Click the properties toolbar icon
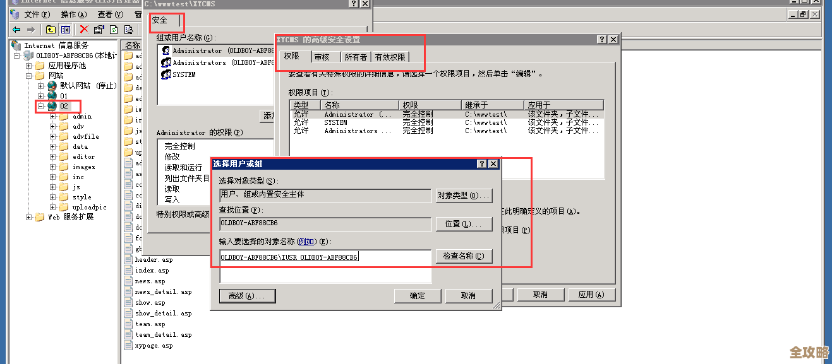832x364 pixels. coord(99,29)
